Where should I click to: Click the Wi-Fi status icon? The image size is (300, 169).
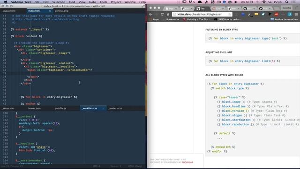pyautogui.click(x=264, y=2)
